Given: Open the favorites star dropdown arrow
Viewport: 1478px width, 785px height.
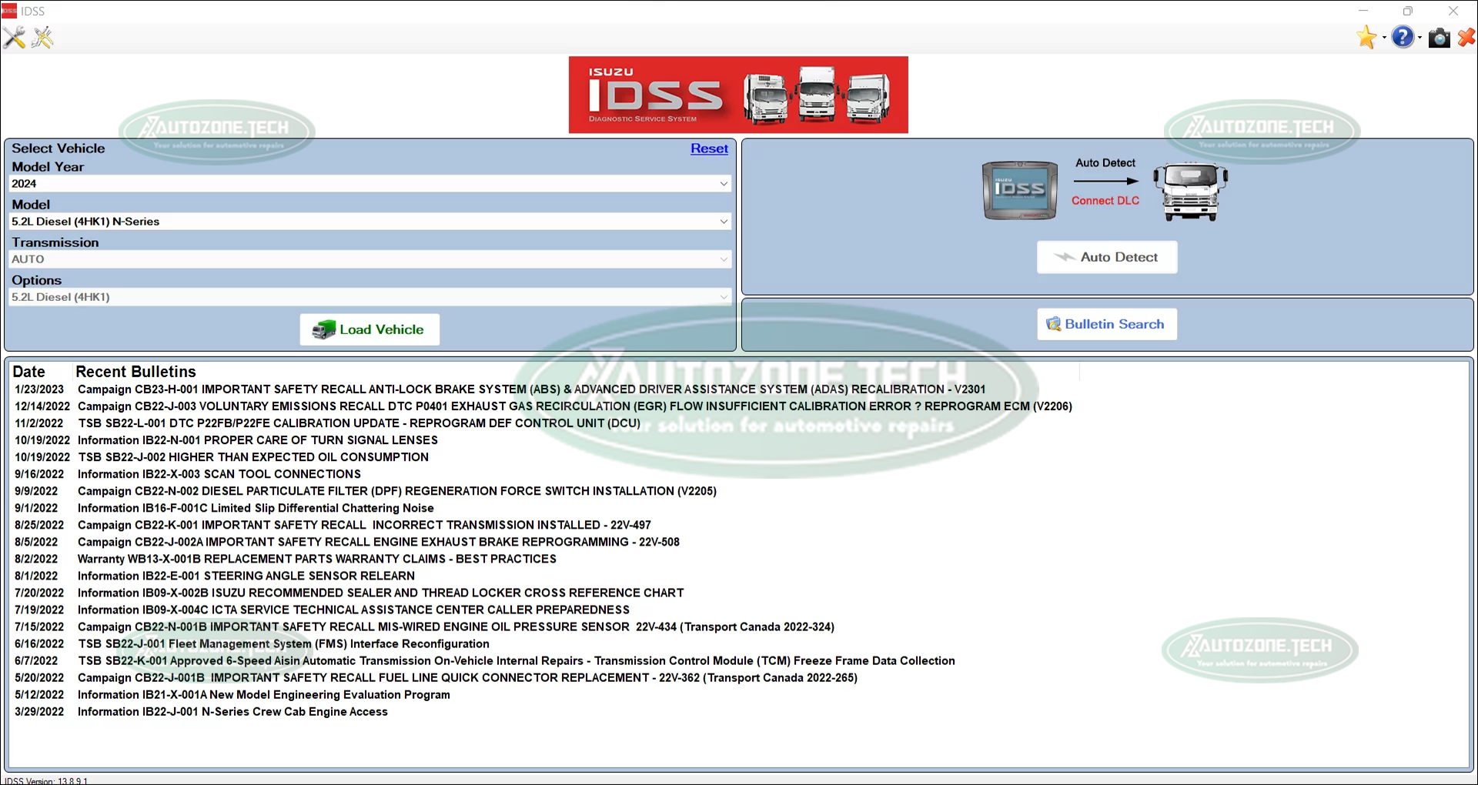Looking at the screenshot, I should pos(1383,37).
